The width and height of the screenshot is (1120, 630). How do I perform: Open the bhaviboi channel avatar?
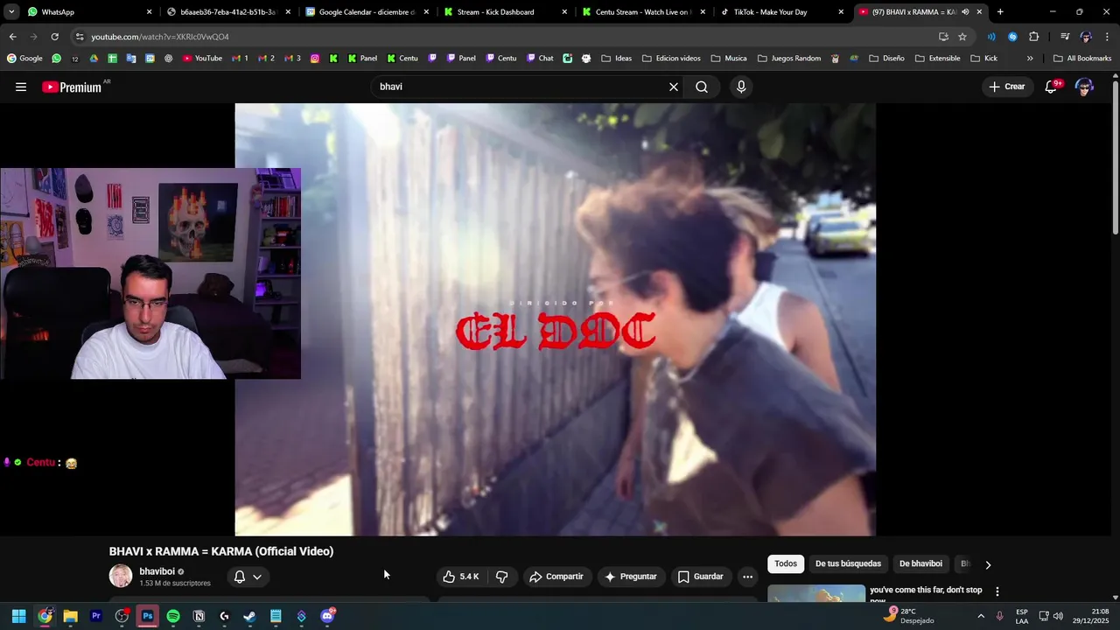click(121, 576)
